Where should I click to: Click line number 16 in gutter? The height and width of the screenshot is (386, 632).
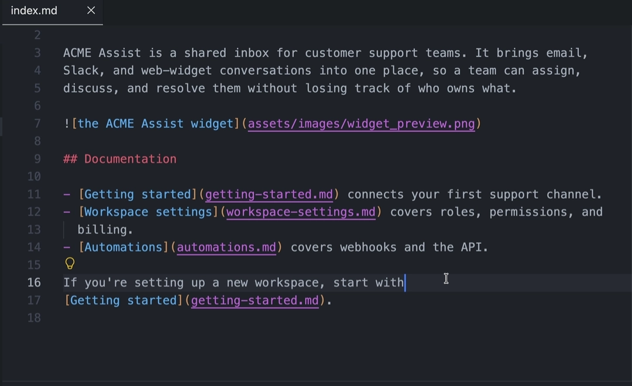(35, 282)
